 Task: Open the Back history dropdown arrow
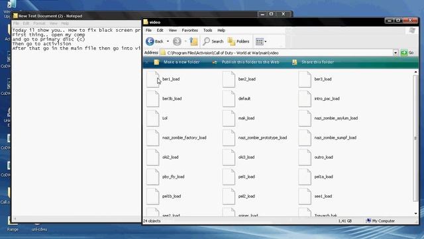(x=168, y=41)
